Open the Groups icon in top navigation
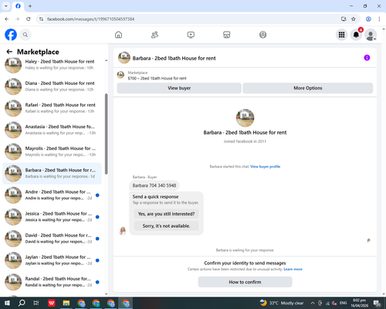Image resolution: width=386 pixels, height=309 pixels. 262,35
